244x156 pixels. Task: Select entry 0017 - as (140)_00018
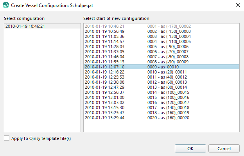161,108
